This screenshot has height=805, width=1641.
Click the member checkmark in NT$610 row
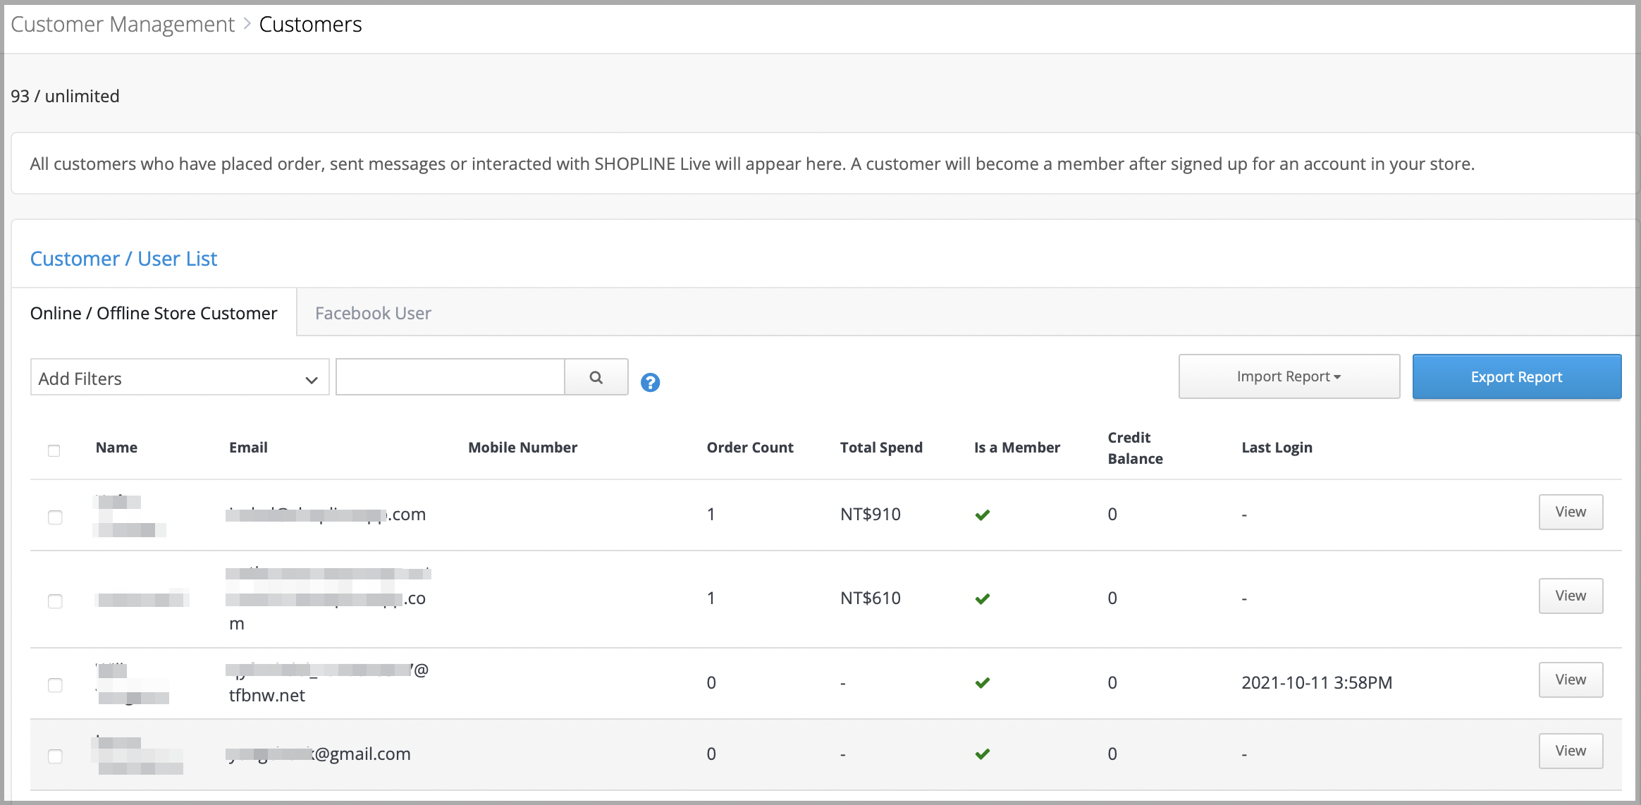pyautogui.click(x=983, y=599)
